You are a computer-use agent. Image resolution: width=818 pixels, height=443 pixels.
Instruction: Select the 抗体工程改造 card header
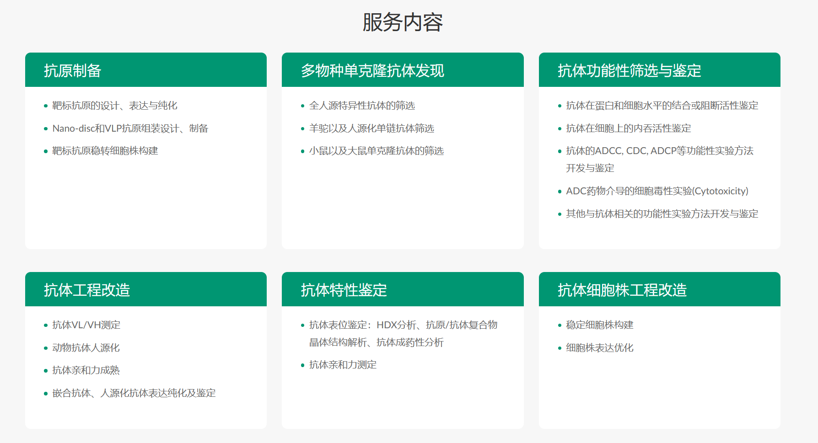pyautogui.click(x=87, y=290)
